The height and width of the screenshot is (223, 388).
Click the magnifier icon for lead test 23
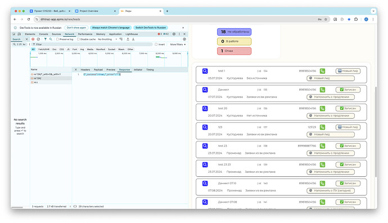click(x=205, y=146)
